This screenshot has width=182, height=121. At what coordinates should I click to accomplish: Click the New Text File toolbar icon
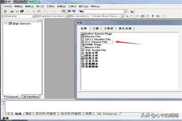click(x=5, y=11)
